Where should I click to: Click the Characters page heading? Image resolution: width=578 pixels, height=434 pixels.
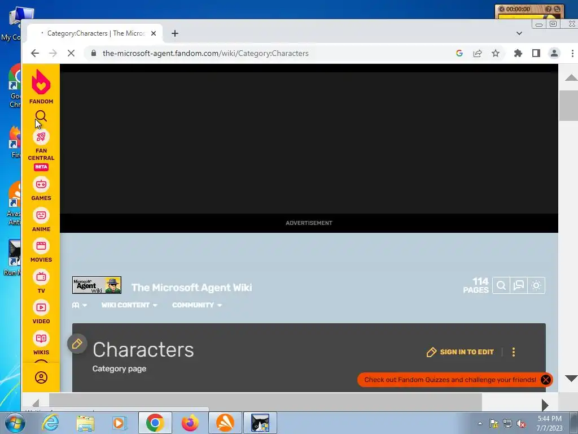point(143,349)
